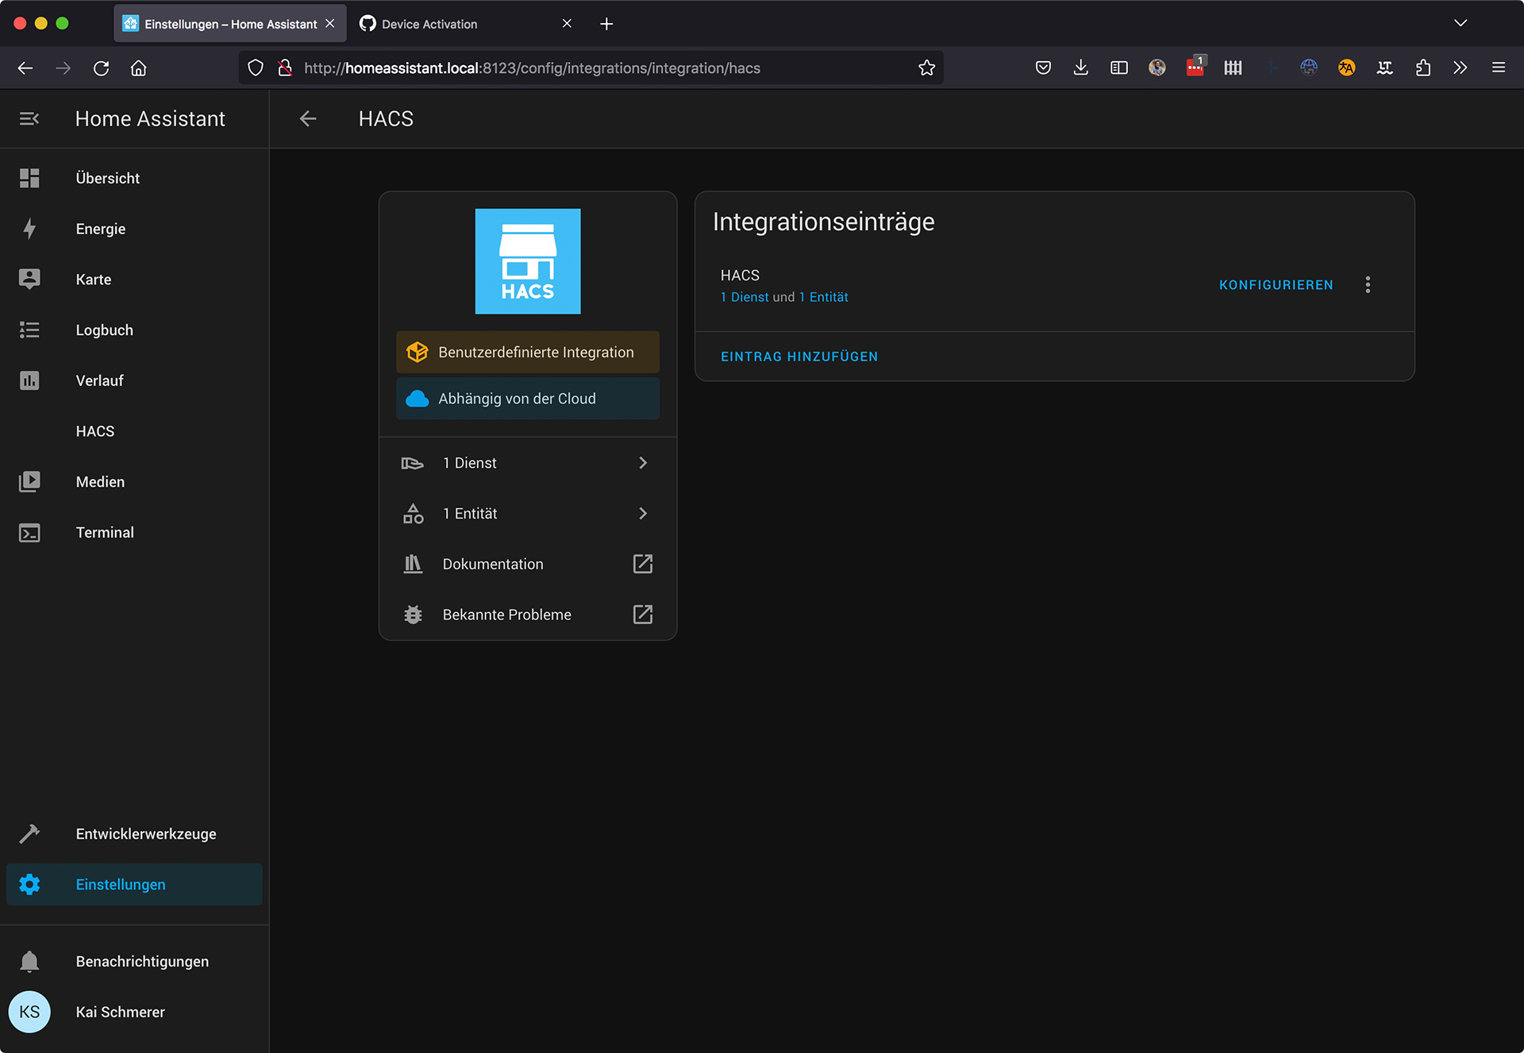Screen dimensions: 1524x1053
Task: Open the Logbuch list icon in sidebar
Action: [29, 330]
